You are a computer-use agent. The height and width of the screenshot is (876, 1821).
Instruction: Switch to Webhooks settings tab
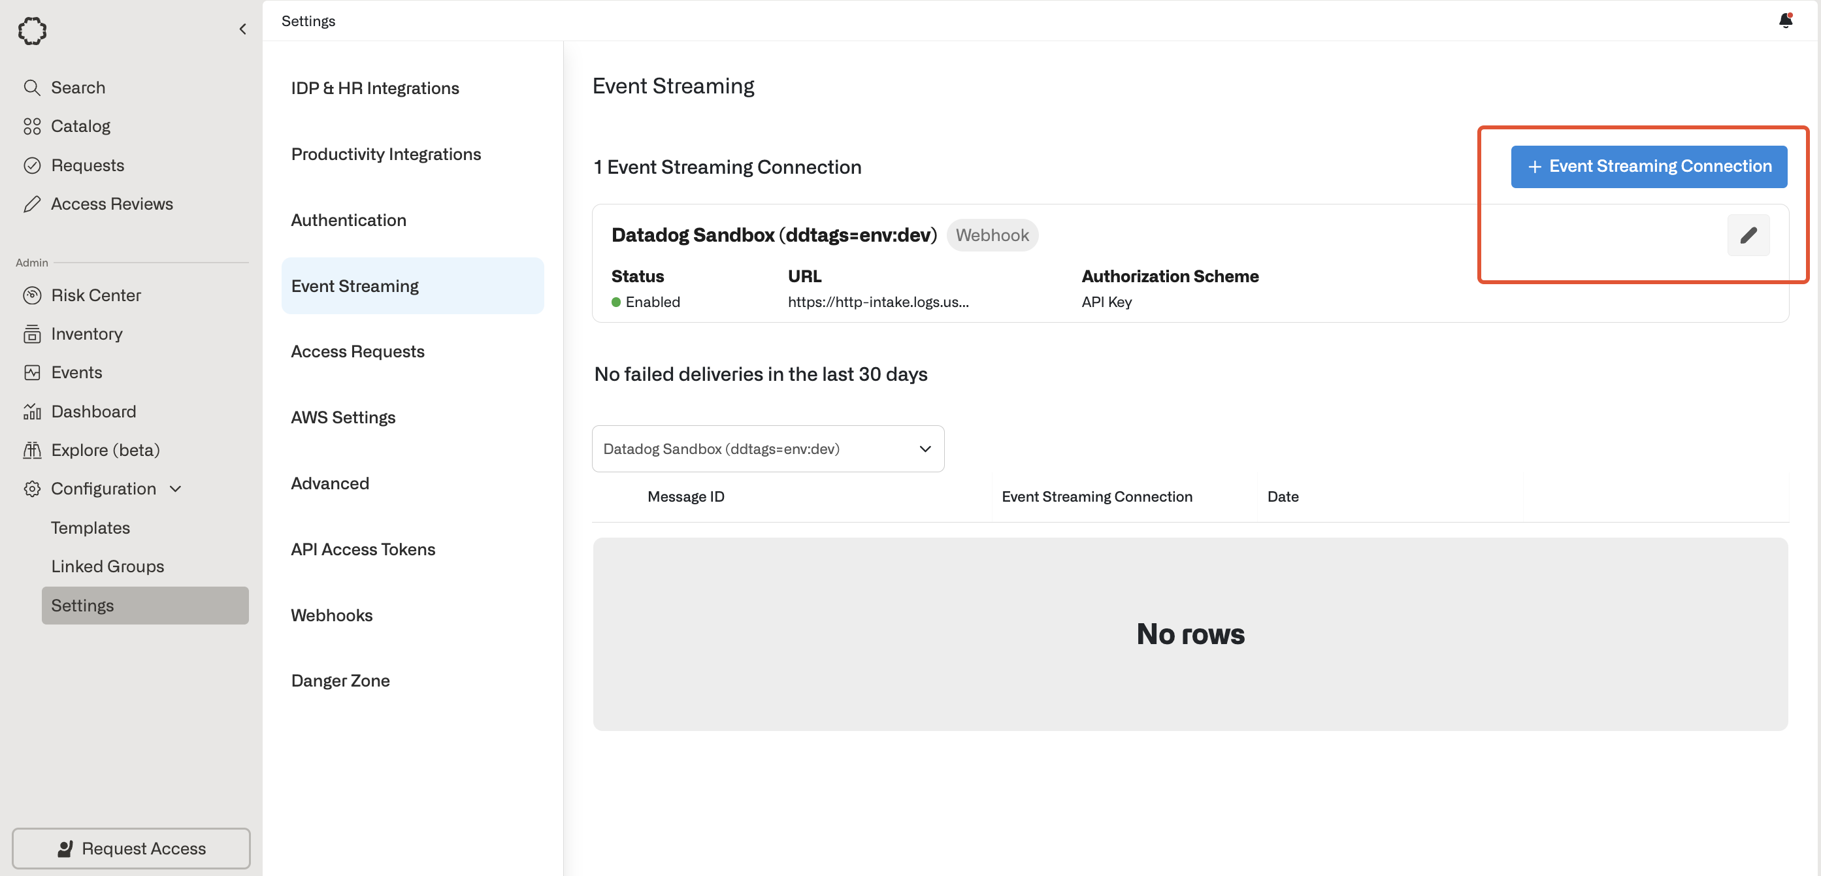[x=331, y=615]
